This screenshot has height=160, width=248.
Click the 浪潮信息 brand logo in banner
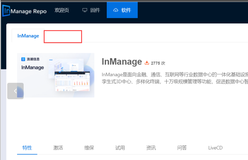31,59
